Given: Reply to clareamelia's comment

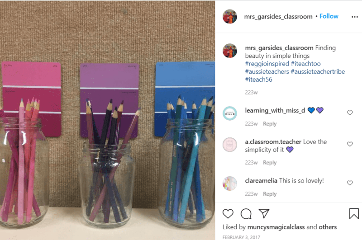Looking at the screenshot, I should coord(270,194).
